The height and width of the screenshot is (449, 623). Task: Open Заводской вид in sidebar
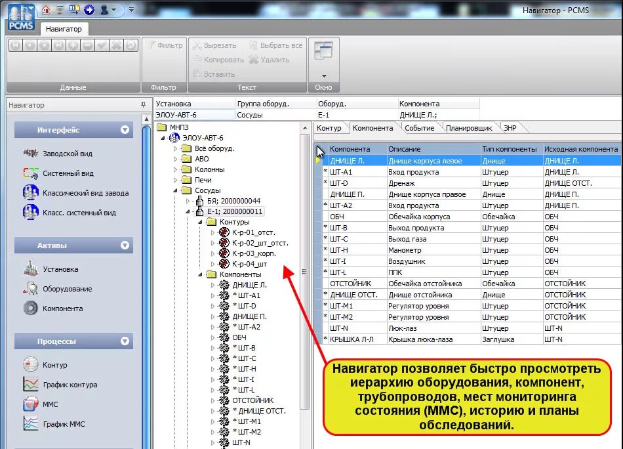(x=58, y=154)
